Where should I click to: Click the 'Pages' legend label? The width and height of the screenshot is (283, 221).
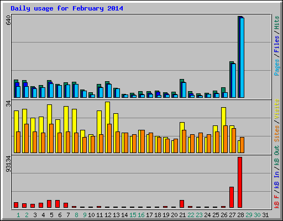[x=277, y=67]
